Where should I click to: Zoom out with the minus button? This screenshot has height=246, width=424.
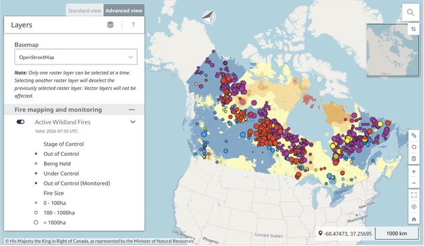[414, 183]
